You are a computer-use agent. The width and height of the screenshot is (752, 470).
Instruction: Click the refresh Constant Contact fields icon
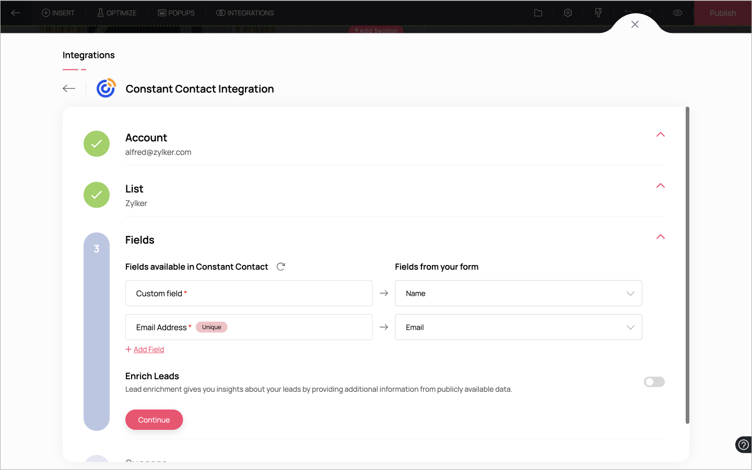tap(281, 267)
